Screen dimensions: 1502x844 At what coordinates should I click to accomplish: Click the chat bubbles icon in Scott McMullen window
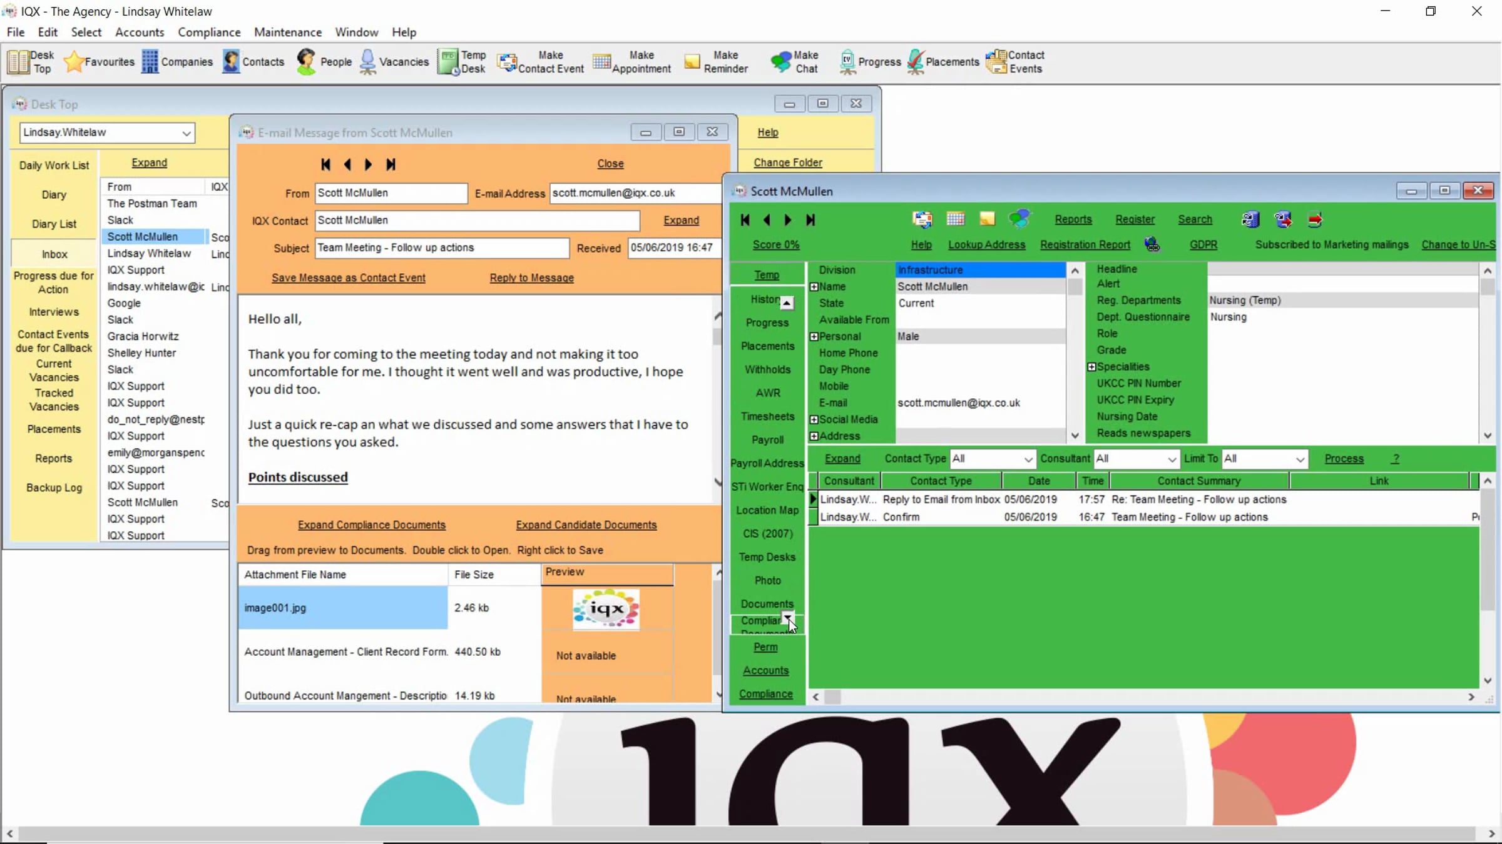tap(1019, 219)
